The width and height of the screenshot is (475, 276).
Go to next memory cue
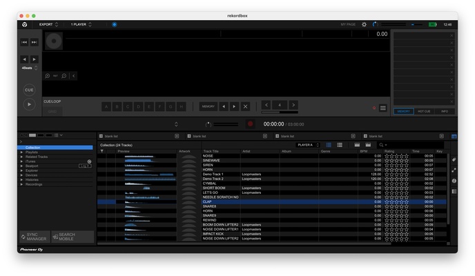(234, 106)
